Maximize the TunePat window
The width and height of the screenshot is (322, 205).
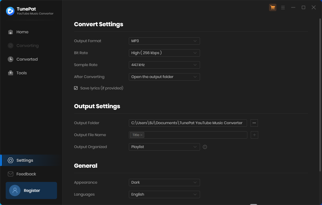point(303,8)
